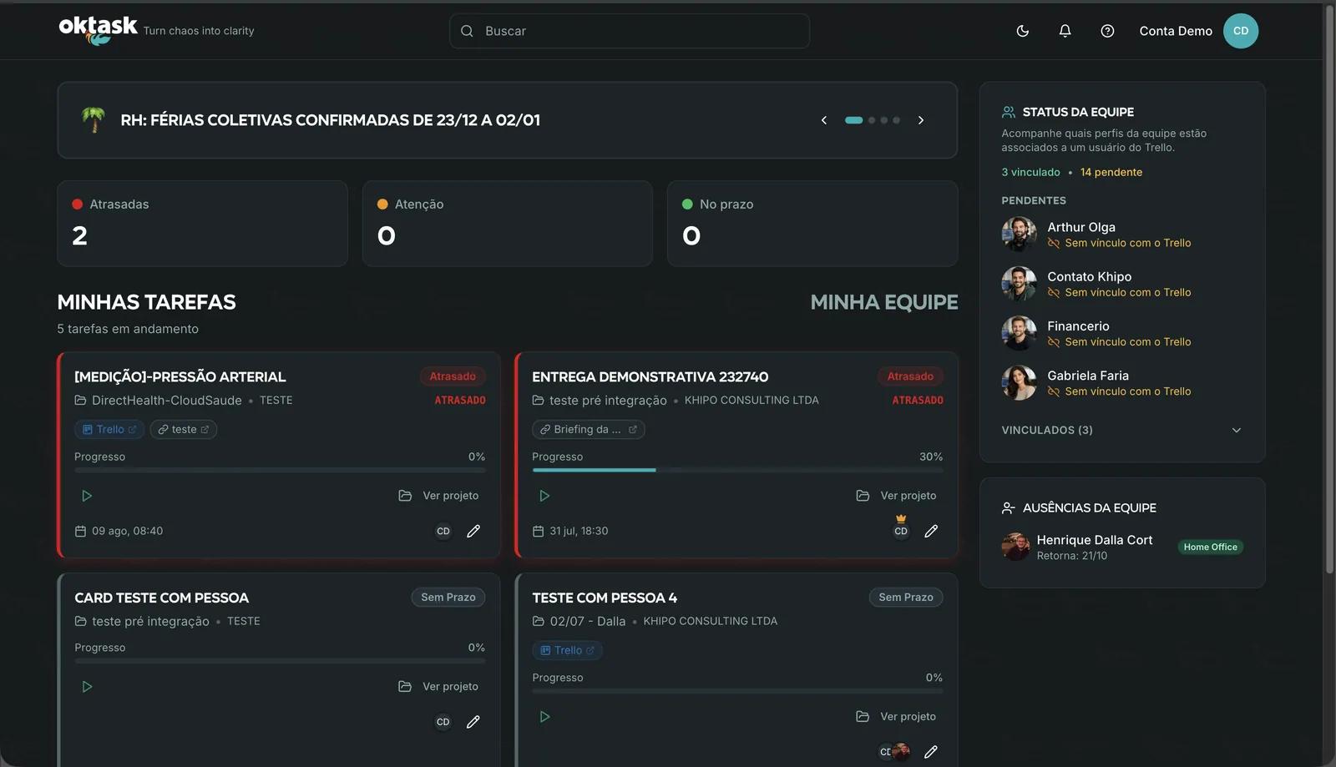Screen dimensions: 1336x767
Task: Click Card Teste Com Pessoa progress bar
Action: click(280, 661)
